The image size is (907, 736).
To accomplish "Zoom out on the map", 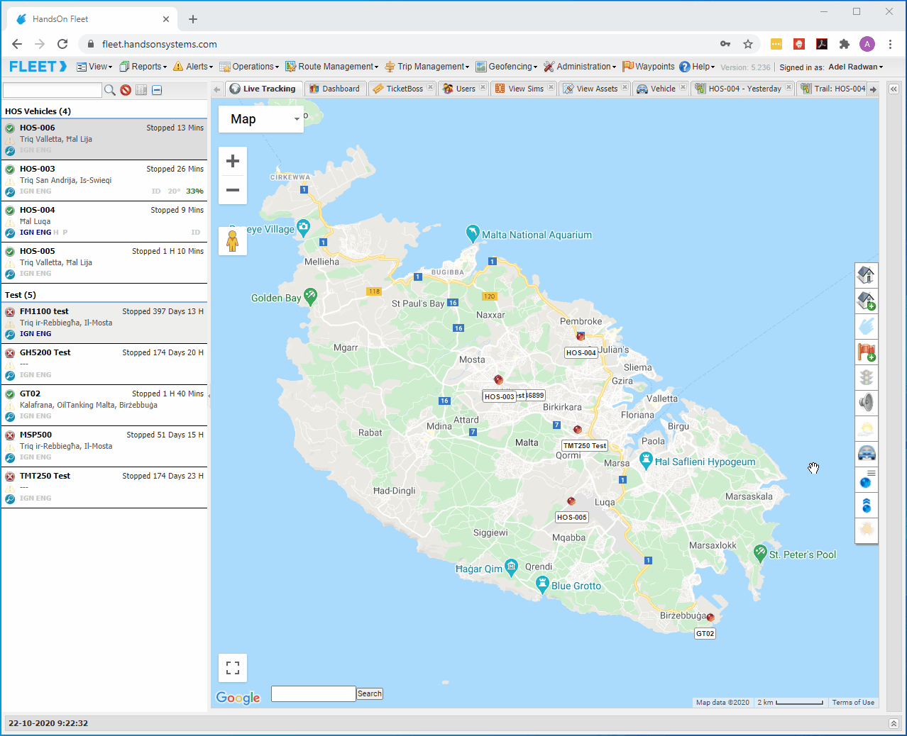I will point(233,190).
